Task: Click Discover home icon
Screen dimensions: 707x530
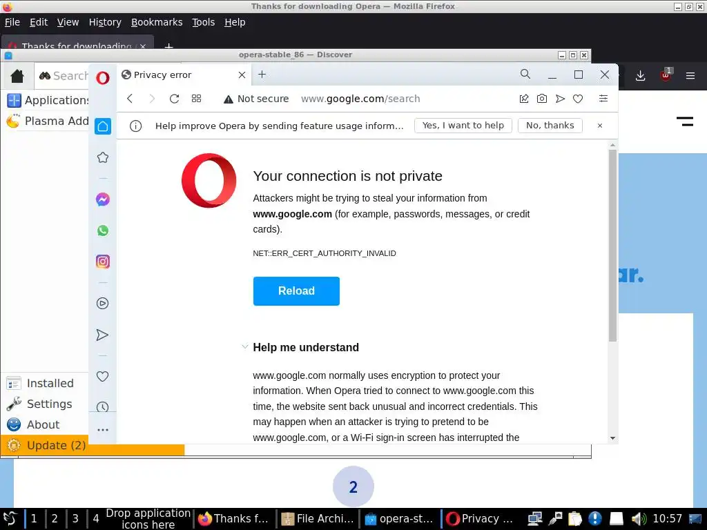Action: 17,76
